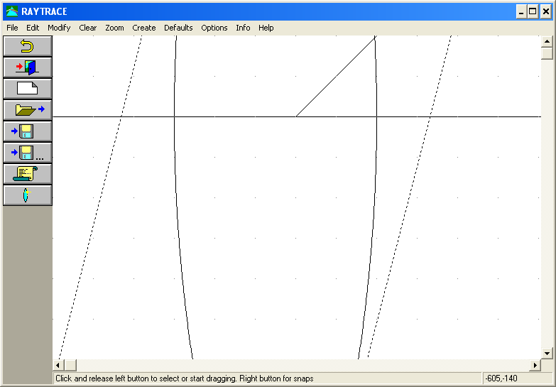556x387 pixels.
Task: Open the scroll document icon button
Action: 27,174
